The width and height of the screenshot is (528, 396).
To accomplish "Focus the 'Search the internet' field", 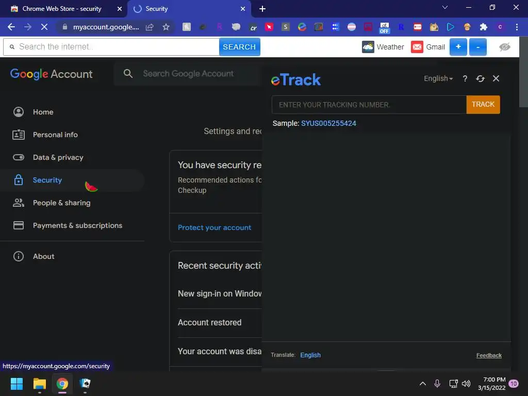I will click(x=111, y=47).
